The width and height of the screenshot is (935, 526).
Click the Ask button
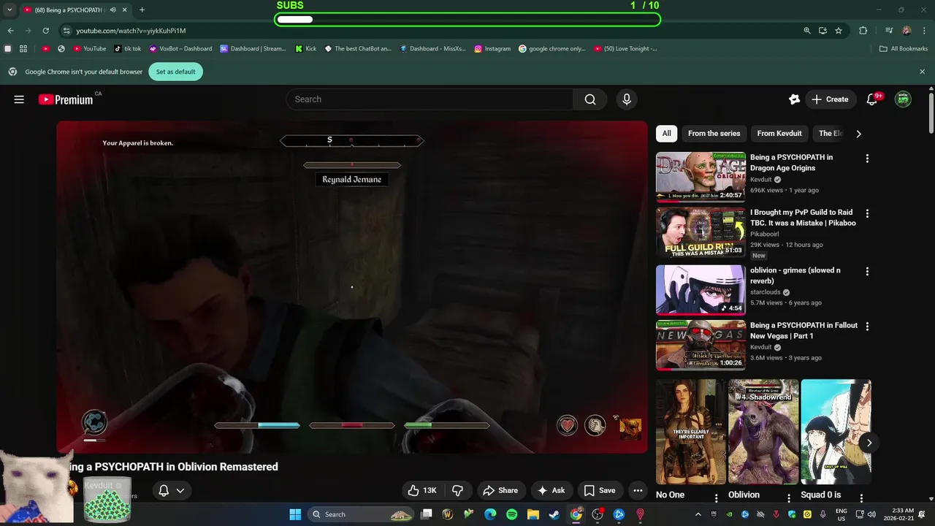tap(552, 490)
